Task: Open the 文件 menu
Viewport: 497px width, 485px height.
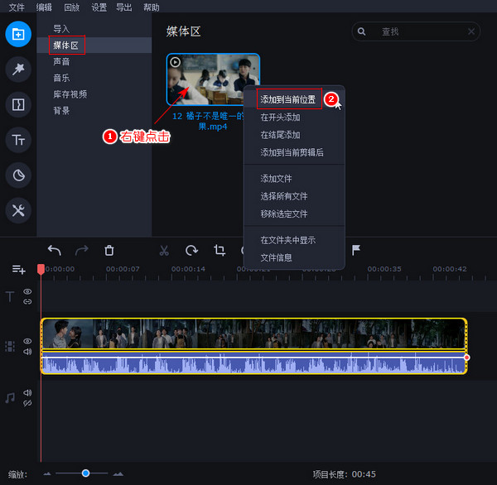Action: pyautogui.click(x=17, y=7)
